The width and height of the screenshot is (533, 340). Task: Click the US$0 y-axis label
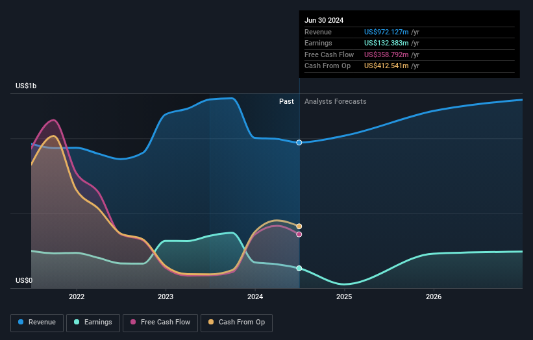click(x=24, y=280)
